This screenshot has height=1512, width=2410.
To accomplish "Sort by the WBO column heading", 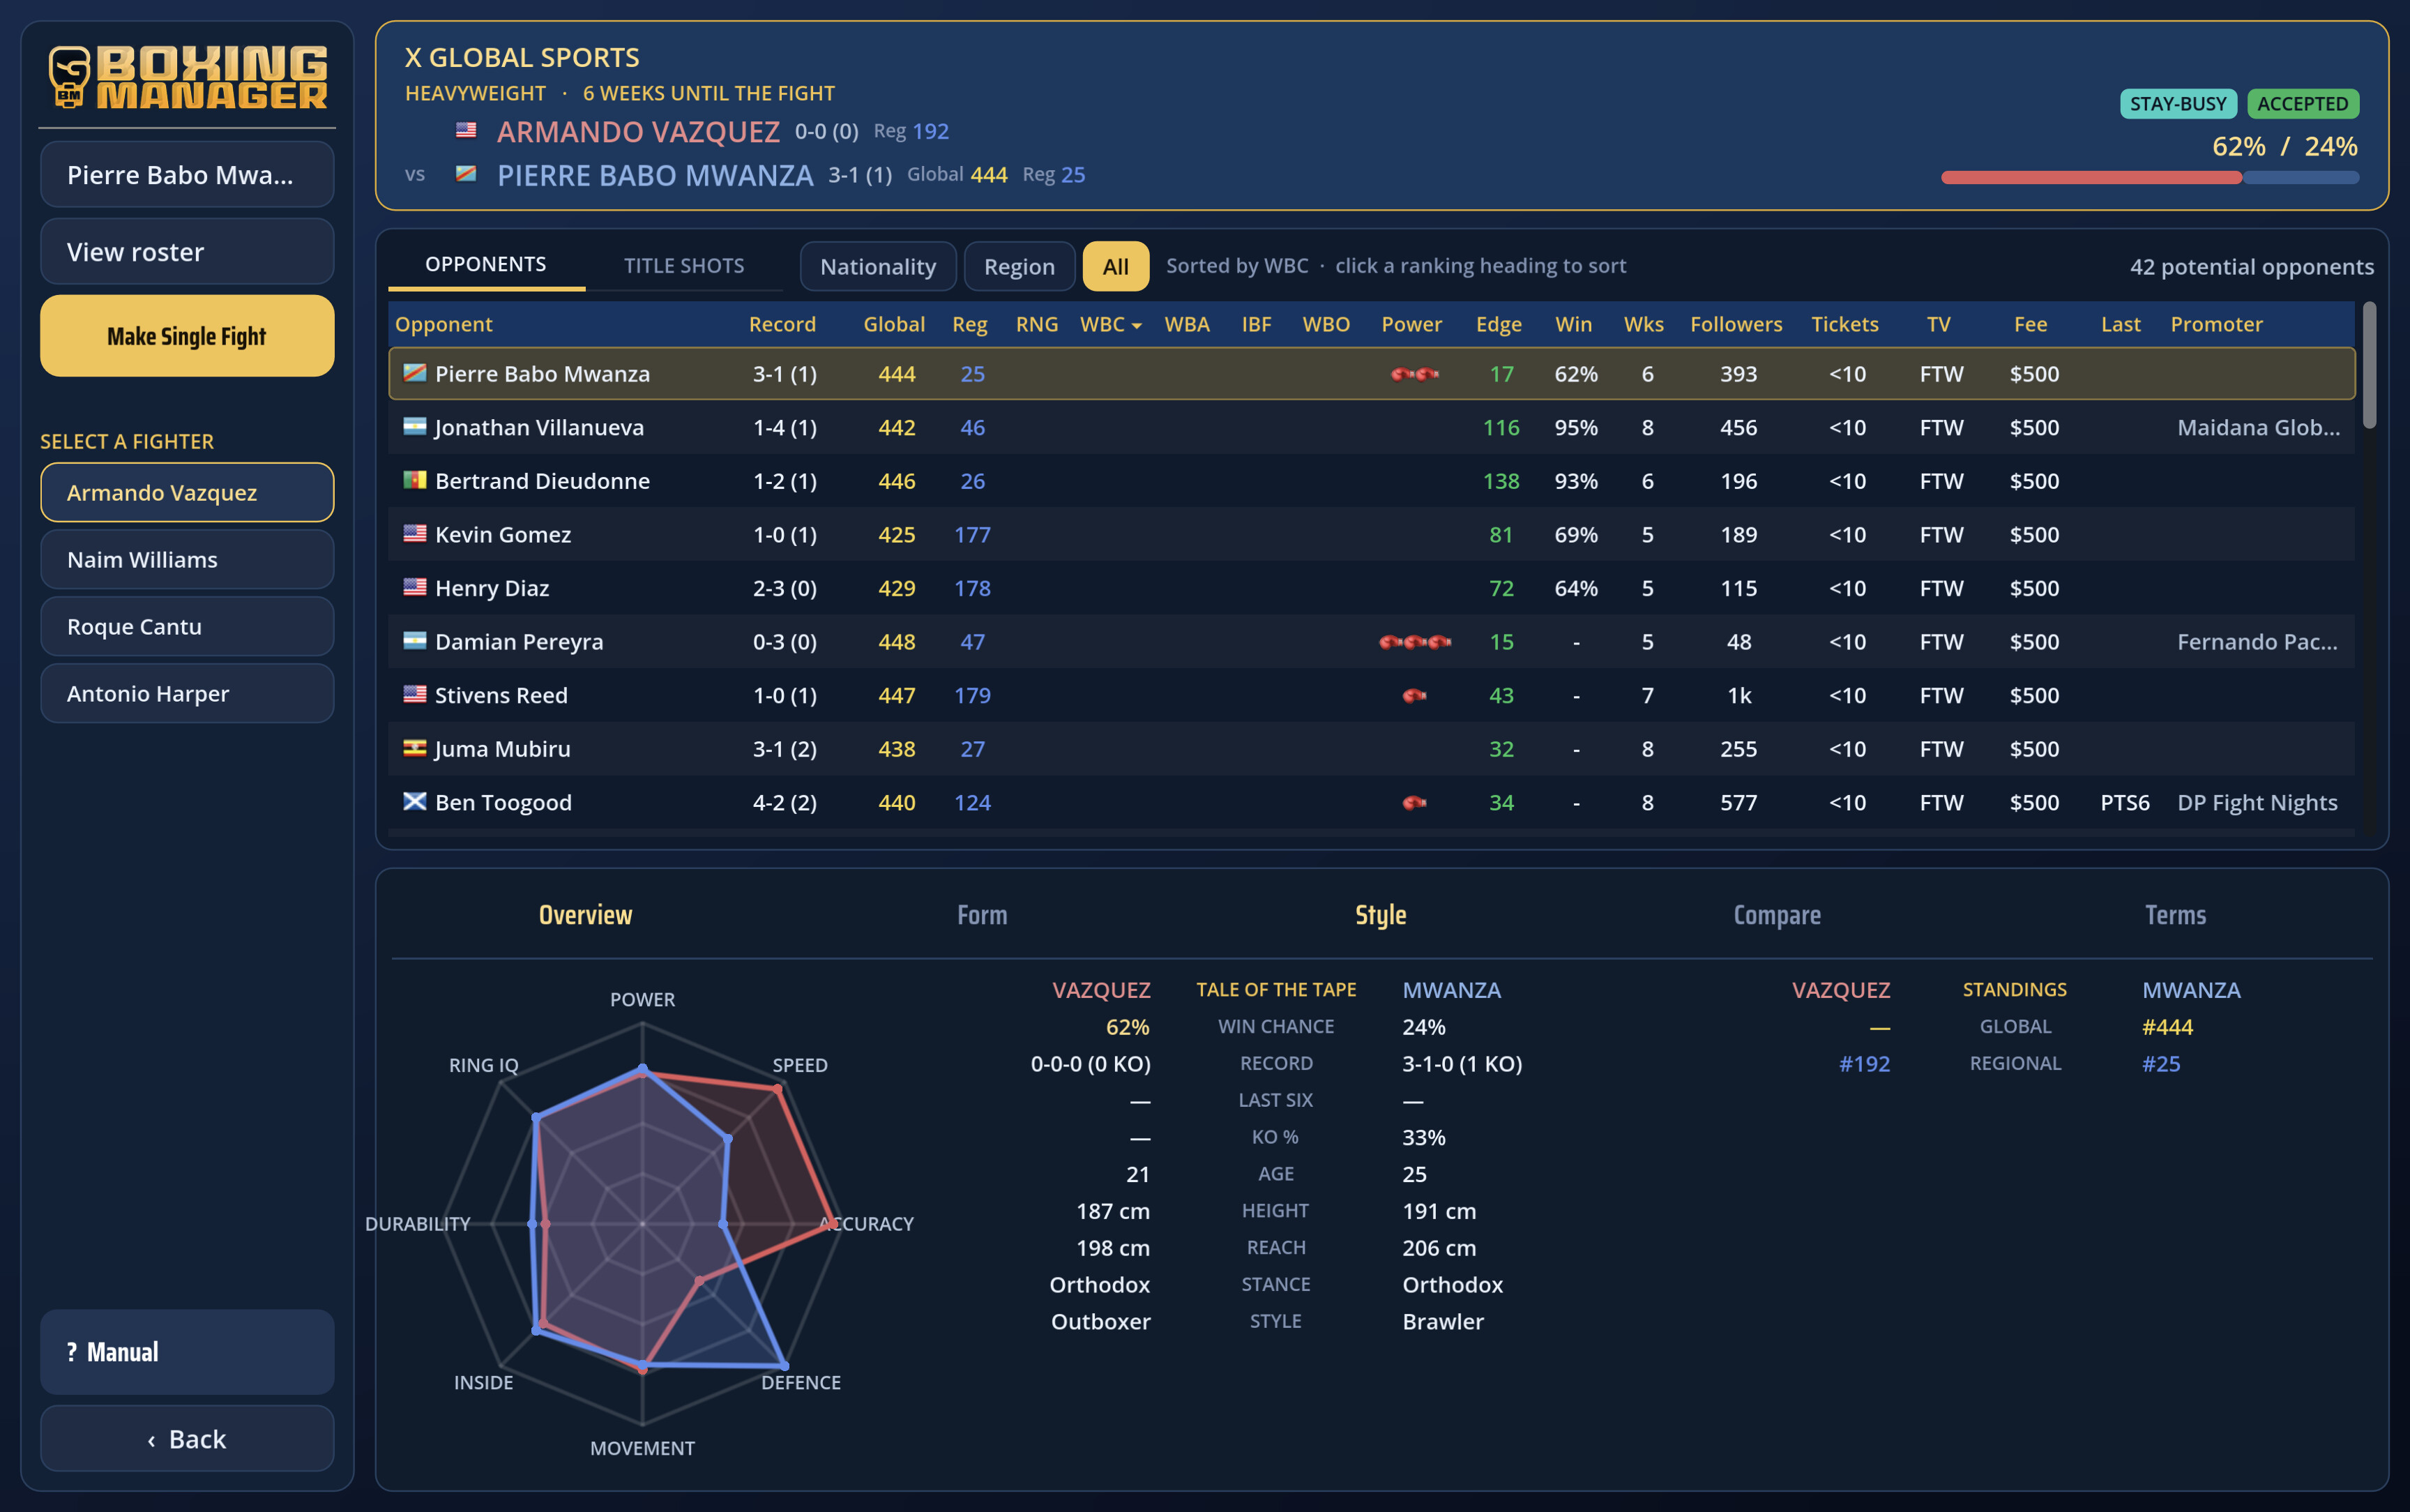I will point(1326,324).
